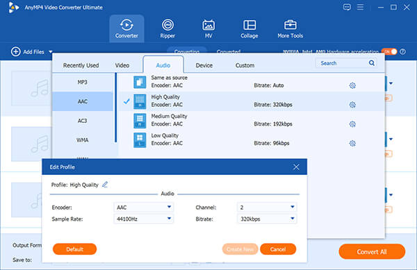Switch to Device tab
The image size is (417, 270).
204,65
